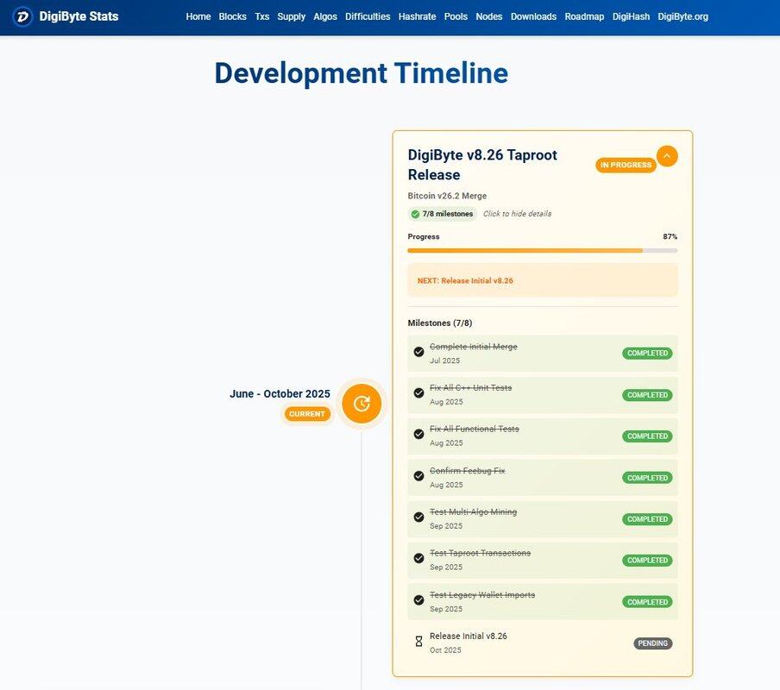Click COMPLETED badge for Test Taproot Transactions
Image resolution: width=780 pixels, height=690 pixels.
pos(647,561)
